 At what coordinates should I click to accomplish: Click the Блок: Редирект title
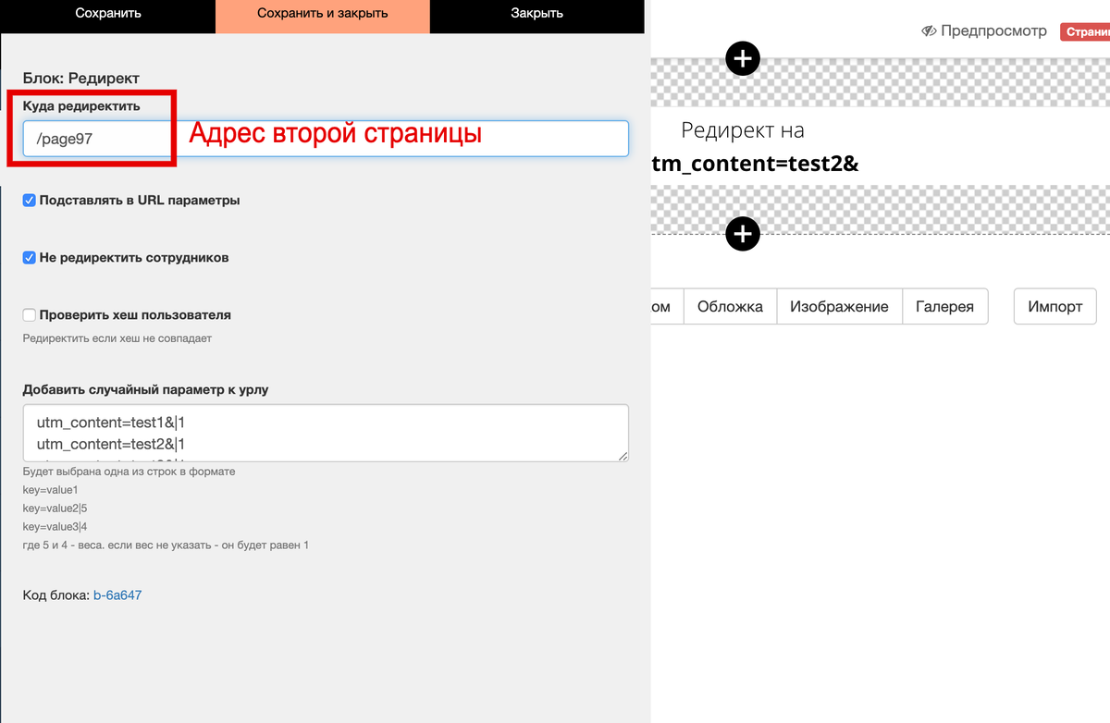81,80
